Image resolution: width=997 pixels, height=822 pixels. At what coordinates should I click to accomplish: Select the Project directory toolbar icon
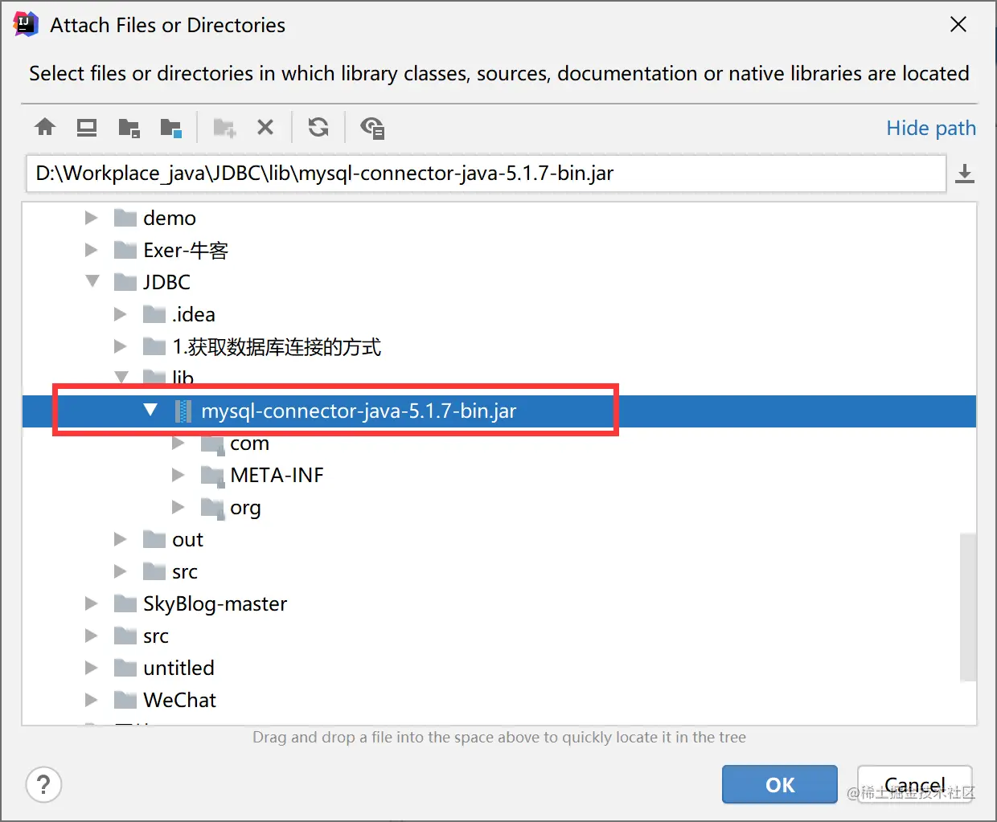tap(129, 127)
